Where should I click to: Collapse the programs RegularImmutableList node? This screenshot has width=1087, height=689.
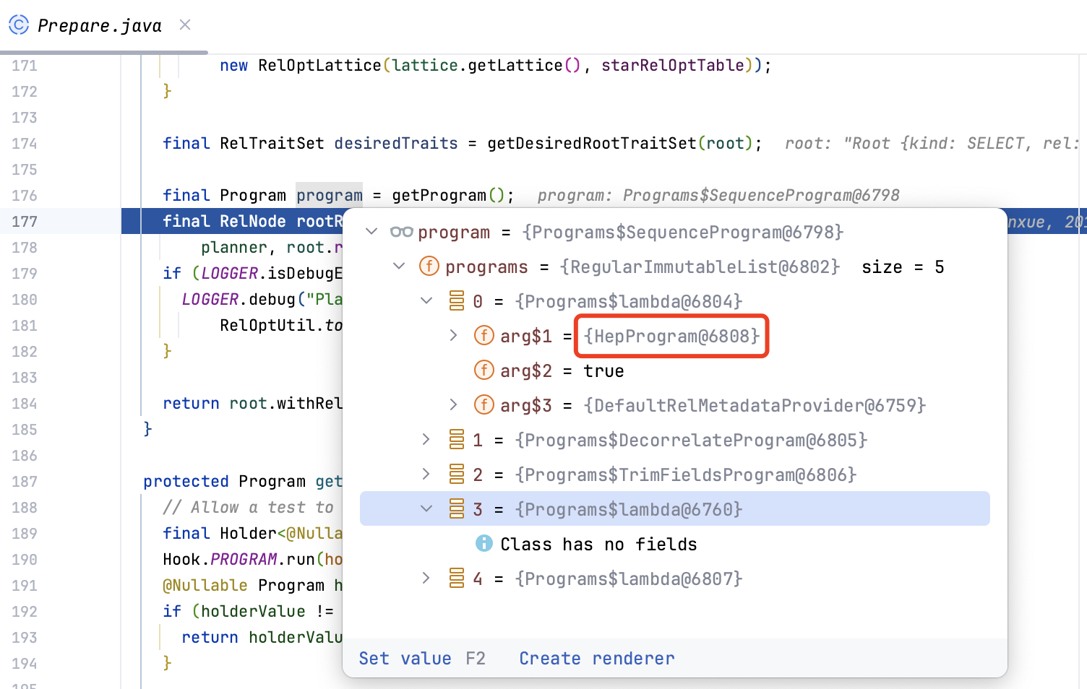399,266
